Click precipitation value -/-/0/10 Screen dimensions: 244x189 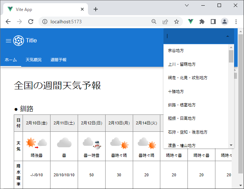tap(37, 175)
